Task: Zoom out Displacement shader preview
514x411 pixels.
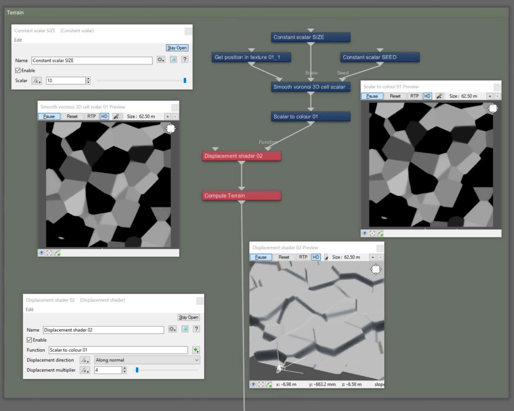Action: pyautogui.click(x=380, y=257)
